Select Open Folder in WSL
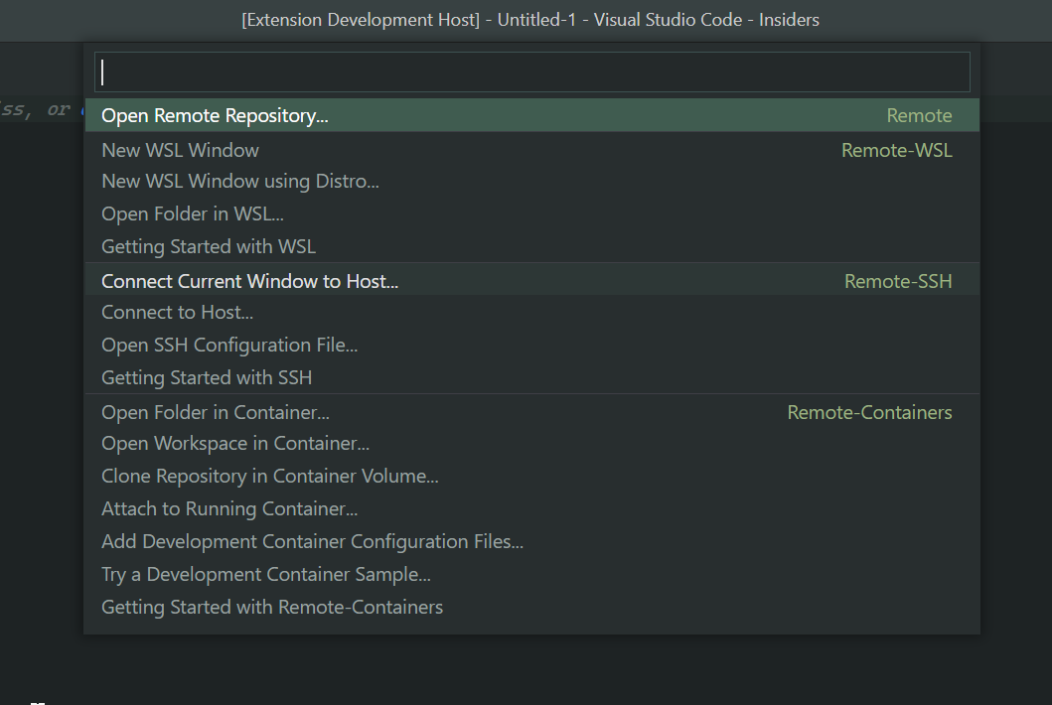The width and height of the screenshot is (1052, 705). pyautogui.click(x=192, y=213)
